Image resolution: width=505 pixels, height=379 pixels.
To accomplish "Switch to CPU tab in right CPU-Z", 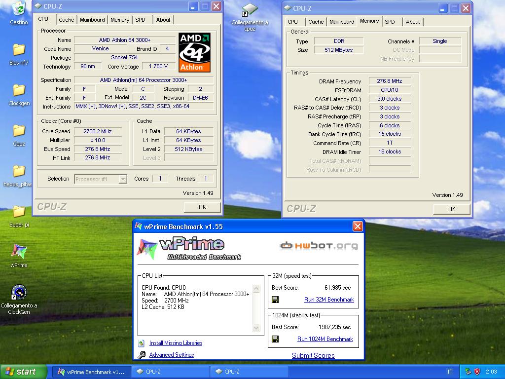I will 292,22.
